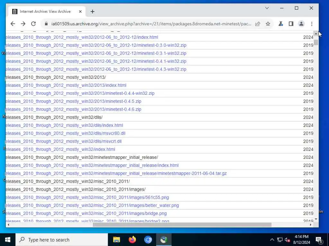
Task: Open dlls/index.html link
Action: coord(64,125)
